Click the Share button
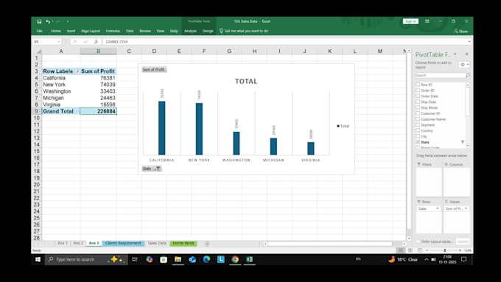501x282 pixels. point(460,31)
